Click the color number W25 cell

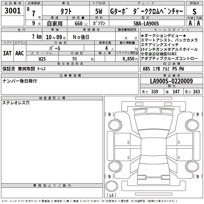[42, 59]
